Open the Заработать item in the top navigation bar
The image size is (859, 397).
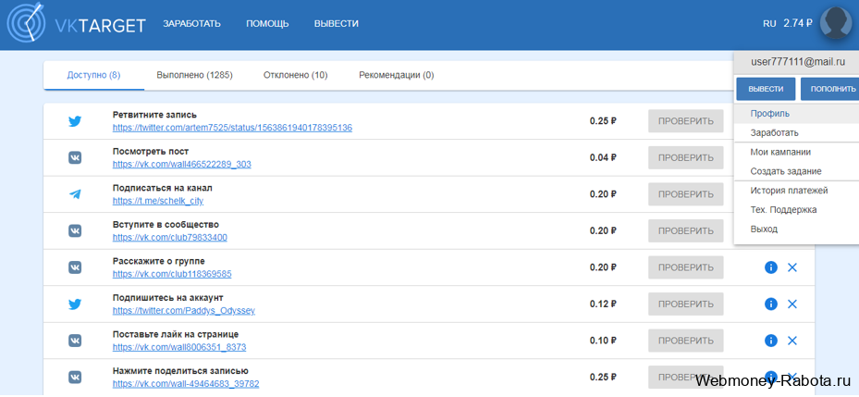[191, 23]
